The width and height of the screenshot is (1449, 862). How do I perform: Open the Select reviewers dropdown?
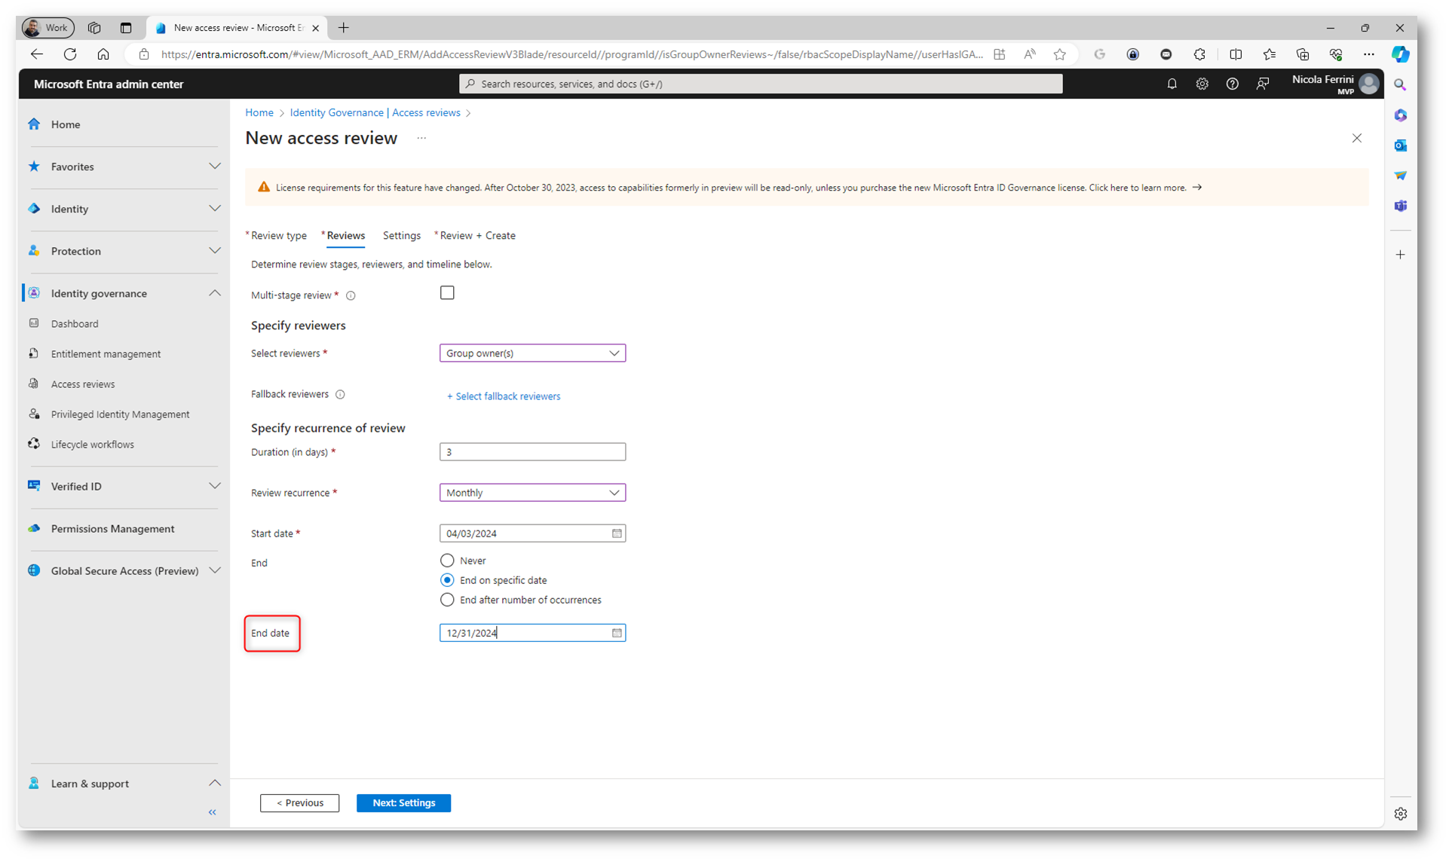[532, 353]
